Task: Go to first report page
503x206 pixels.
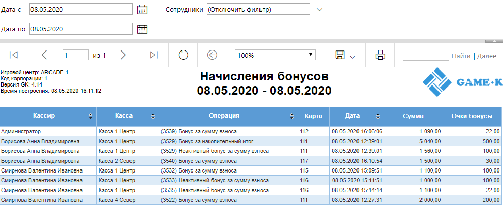Action: [x=13, y=55]
